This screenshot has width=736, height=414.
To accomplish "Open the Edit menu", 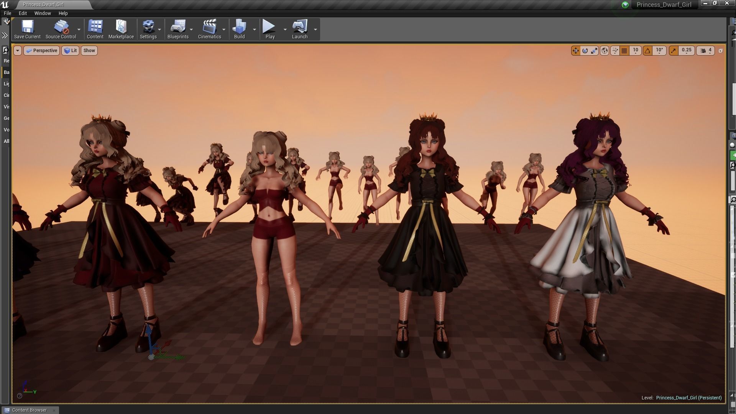I will [x=23, y=13].
